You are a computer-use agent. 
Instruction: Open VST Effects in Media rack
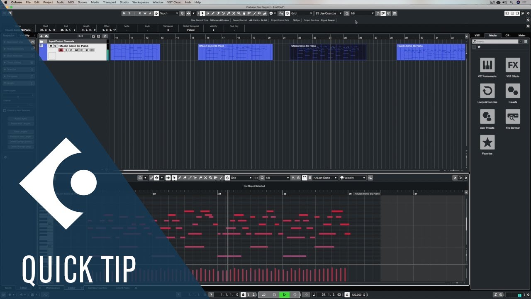click(513, 65)
